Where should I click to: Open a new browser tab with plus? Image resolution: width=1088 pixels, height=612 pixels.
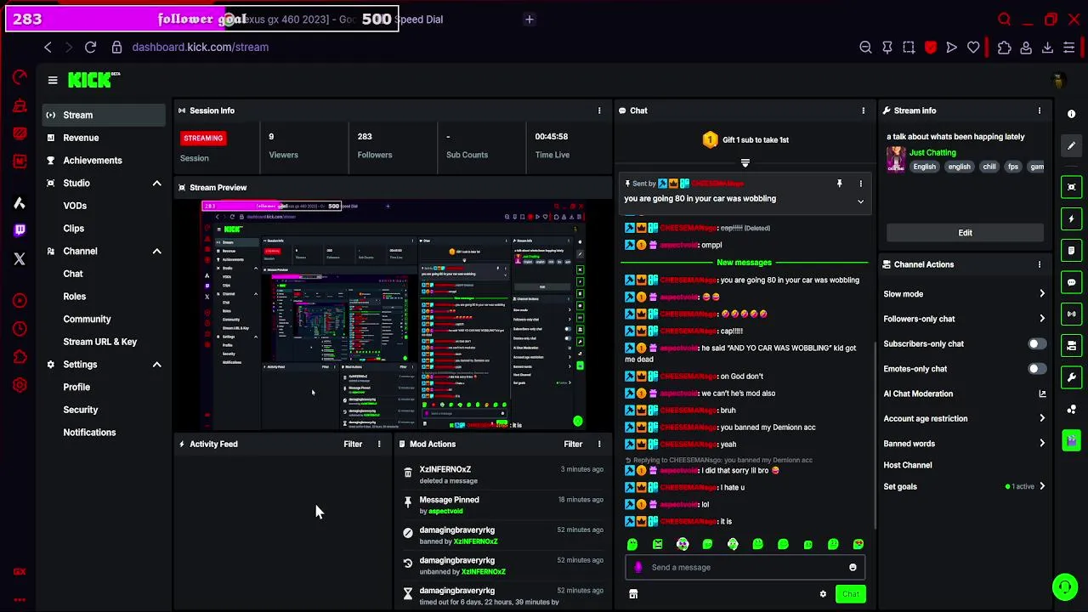point(529,19)
